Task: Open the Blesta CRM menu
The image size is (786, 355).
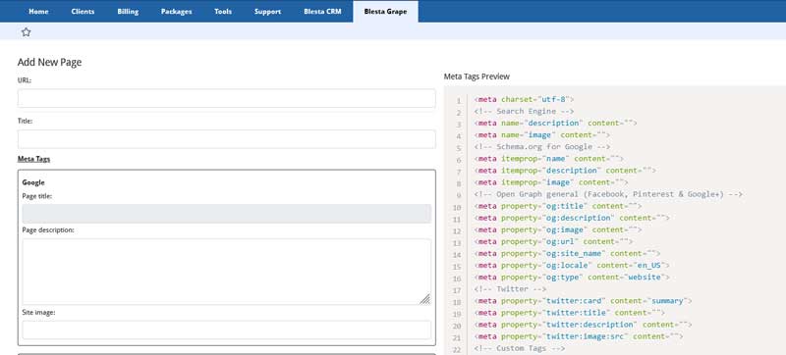Action: (x=322, y=12)
